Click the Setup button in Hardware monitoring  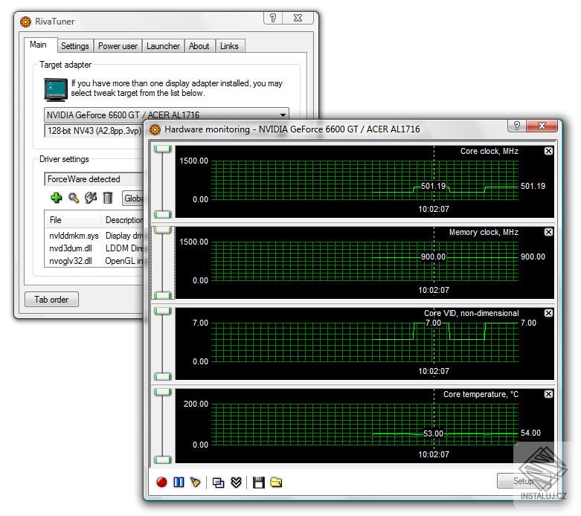pos(523,481)
